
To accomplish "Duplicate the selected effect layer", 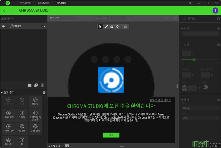I will click(x=36, y=85).
